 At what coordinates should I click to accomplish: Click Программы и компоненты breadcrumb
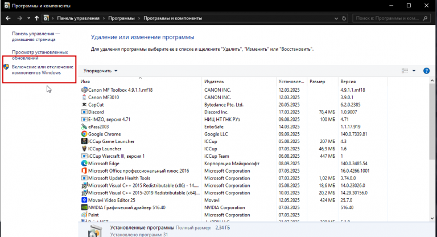pos(173,18)
